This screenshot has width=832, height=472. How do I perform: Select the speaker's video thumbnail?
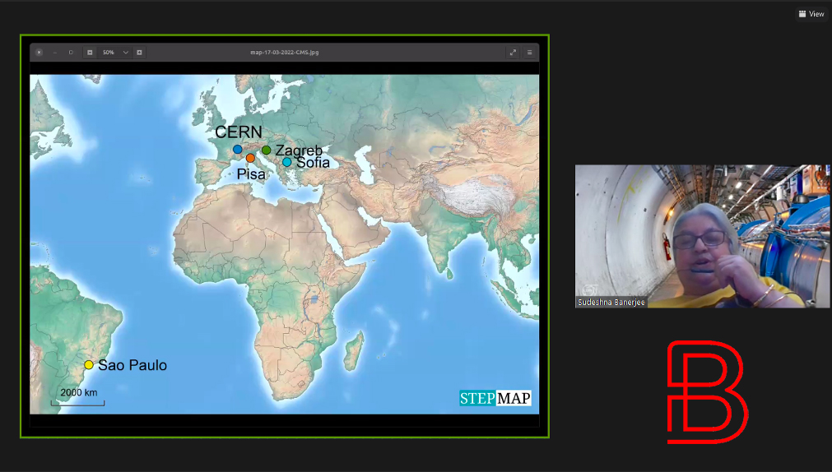click(x=702, y=235)
